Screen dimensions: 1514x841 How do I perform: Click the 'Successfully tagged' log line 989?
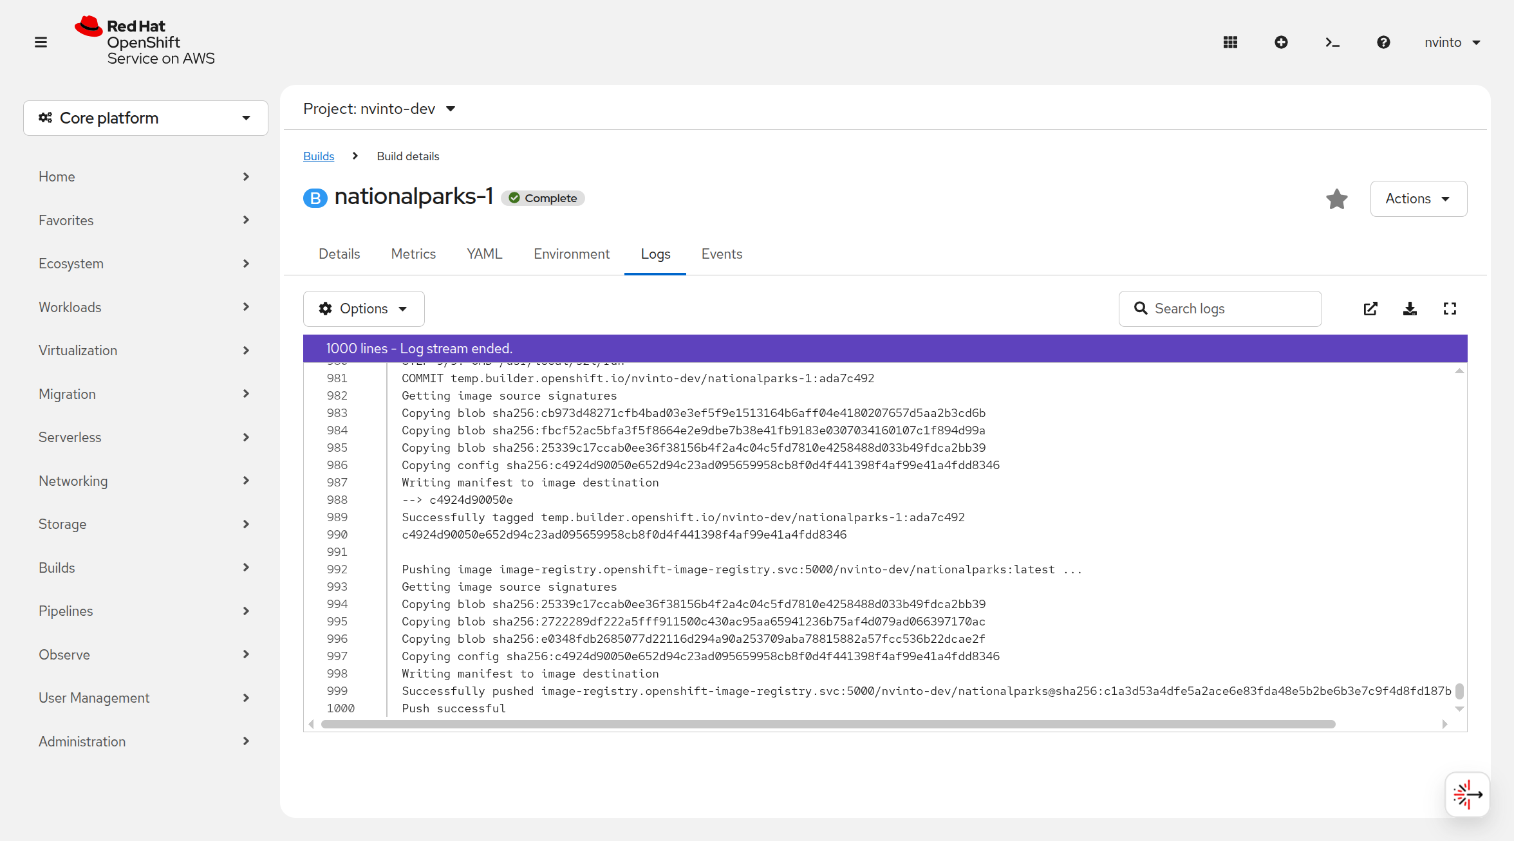(x=683, y=517)
